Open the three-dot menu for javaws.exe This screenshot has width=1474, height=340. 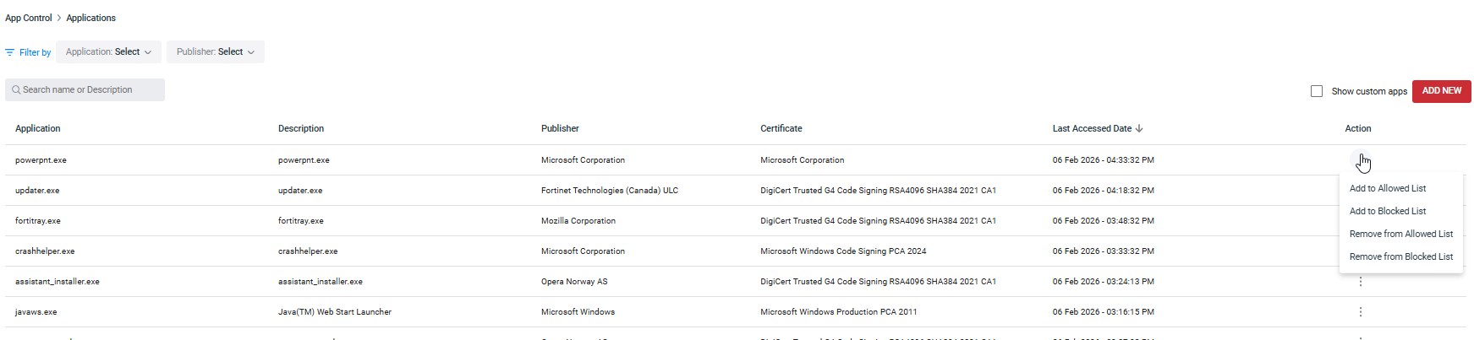pos(1360,312)
